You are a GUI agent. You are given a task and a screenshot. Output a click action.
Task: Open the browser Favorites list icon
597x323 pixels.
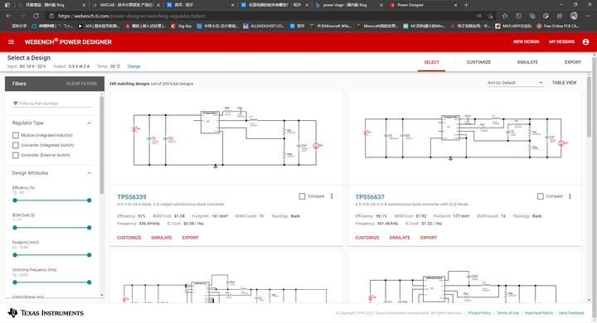click(x=505, y=16)
